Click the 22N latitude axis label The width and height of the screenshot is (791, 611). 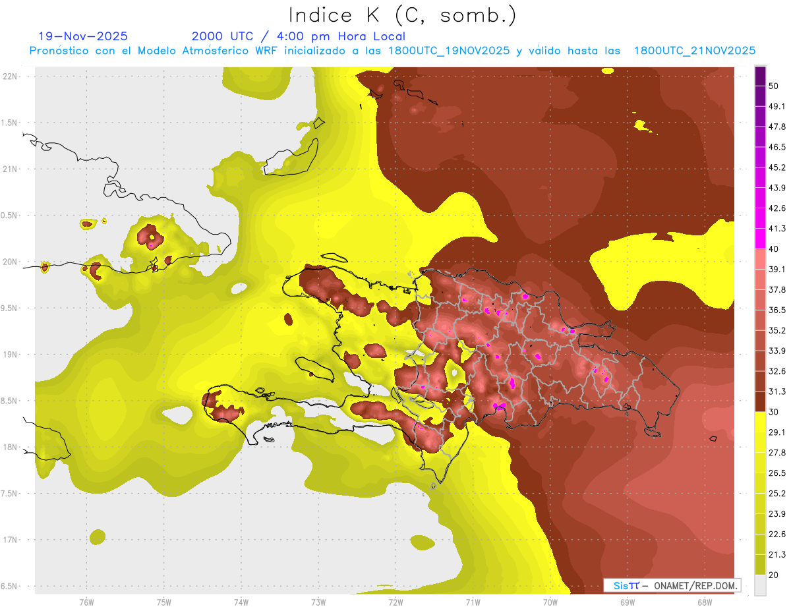pyautogui.click(x=11, y=76)
